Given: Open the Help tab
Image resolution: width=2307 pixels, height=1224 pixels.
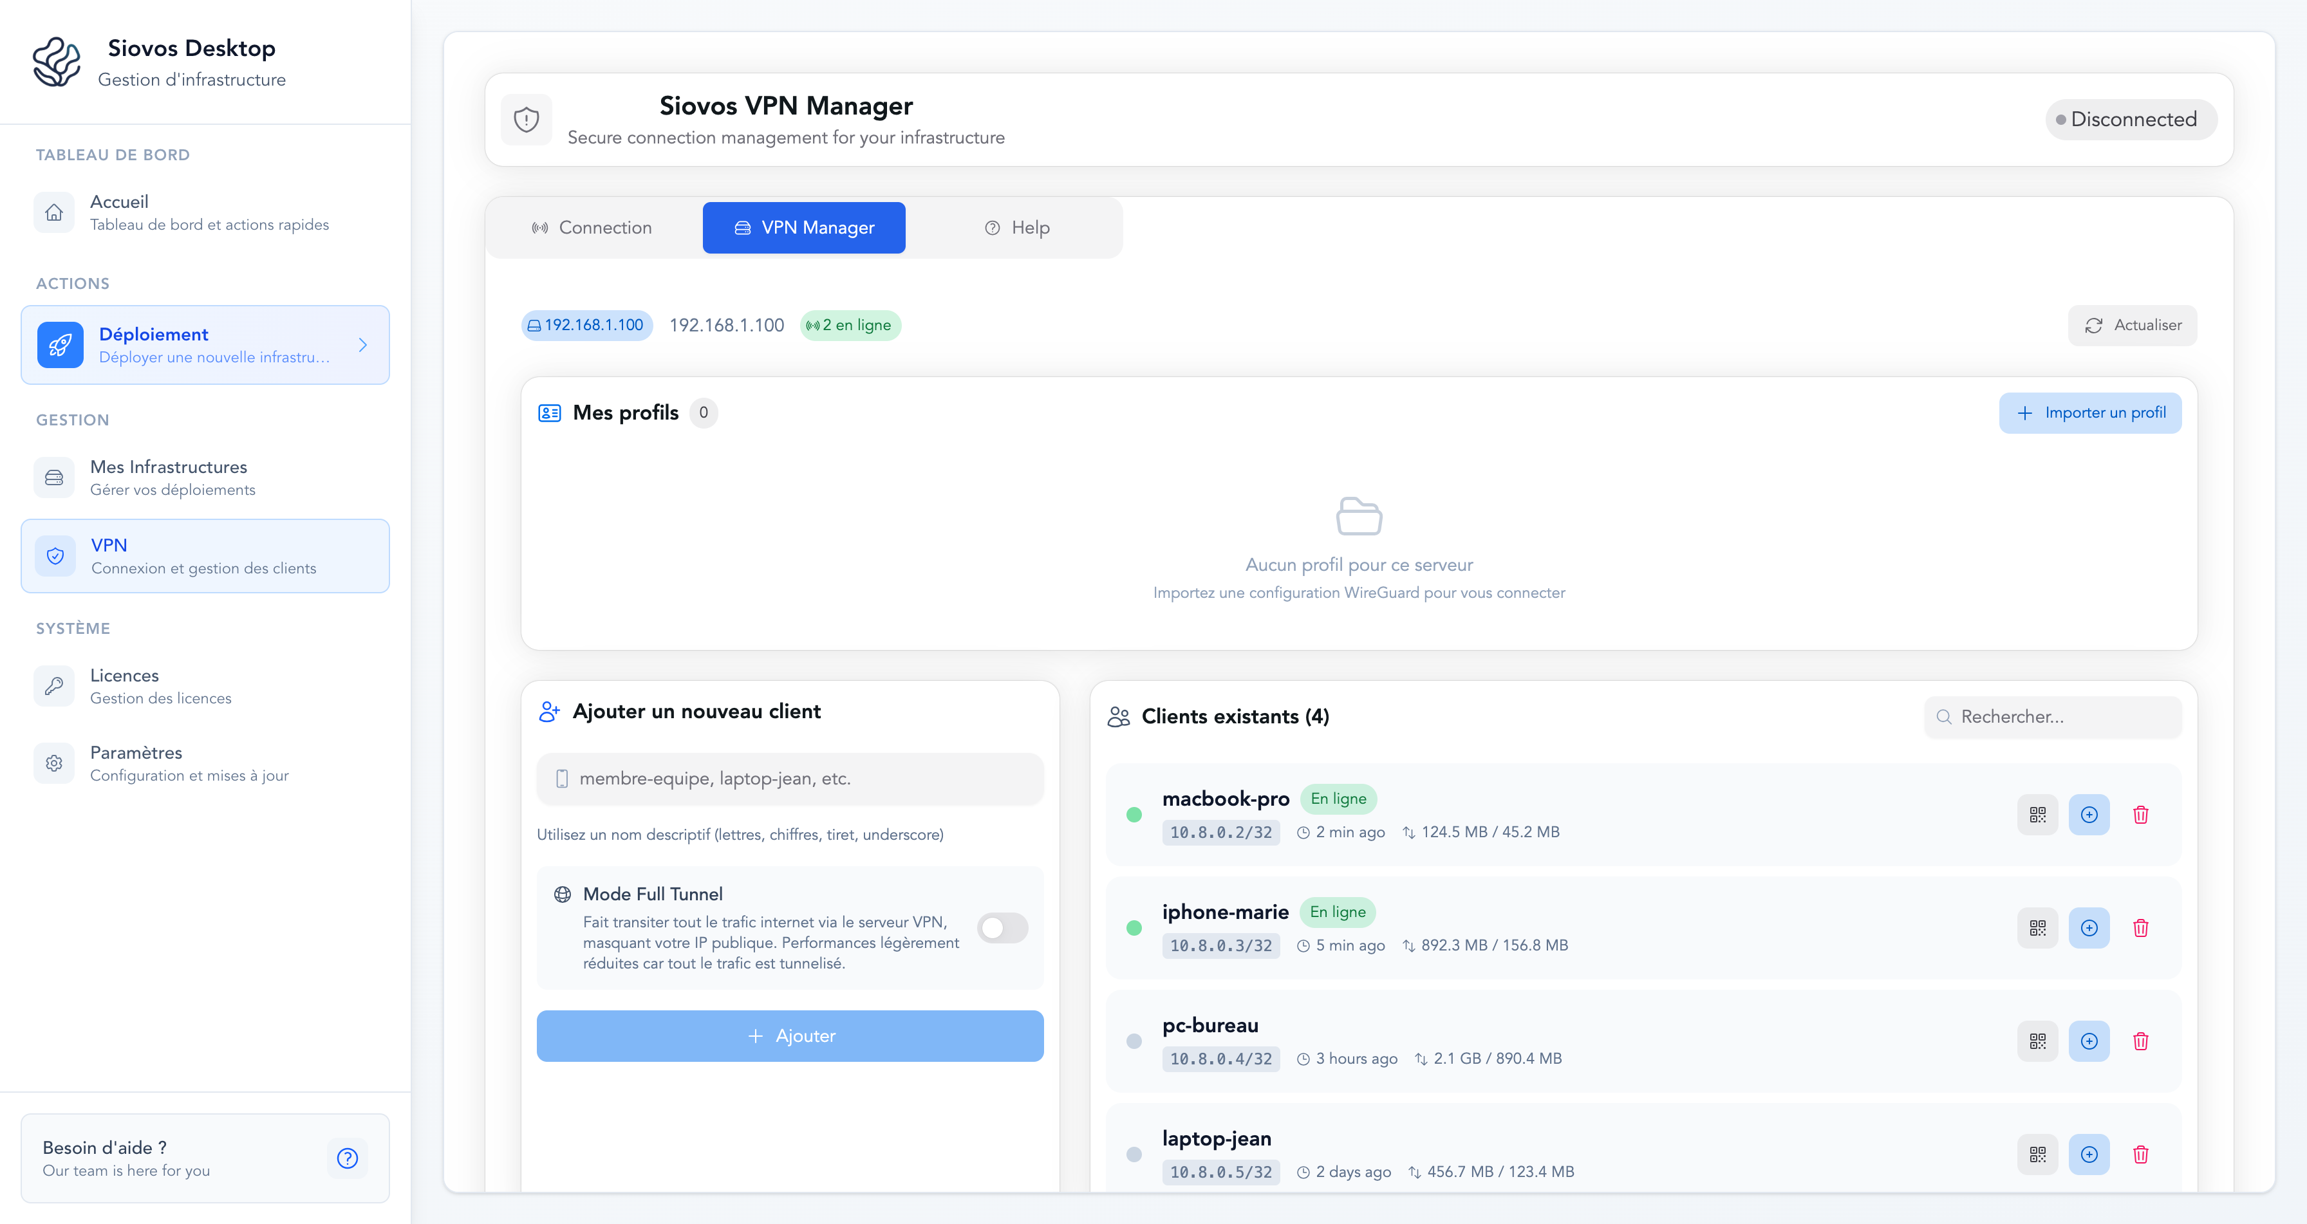Looking at the screenshot, I should pos(1016,227).
